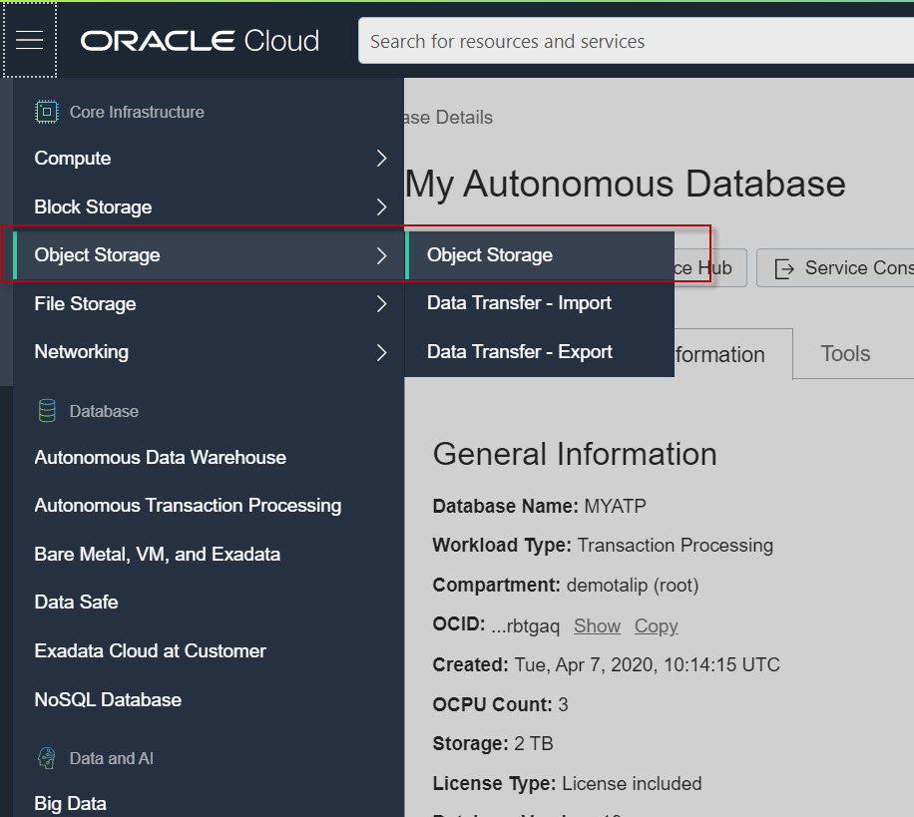Expand the Networking submenu chevron
Screen dimensions: 914x817
(x=380, y=352)
